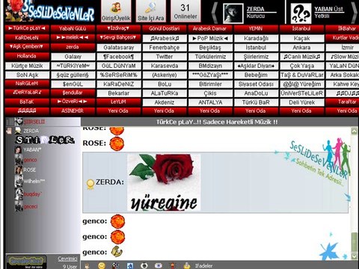The width and height of the screenshot is (359, 269).
Task: Enter the Kürtçe Müzik room
Action: coord(27,66)
